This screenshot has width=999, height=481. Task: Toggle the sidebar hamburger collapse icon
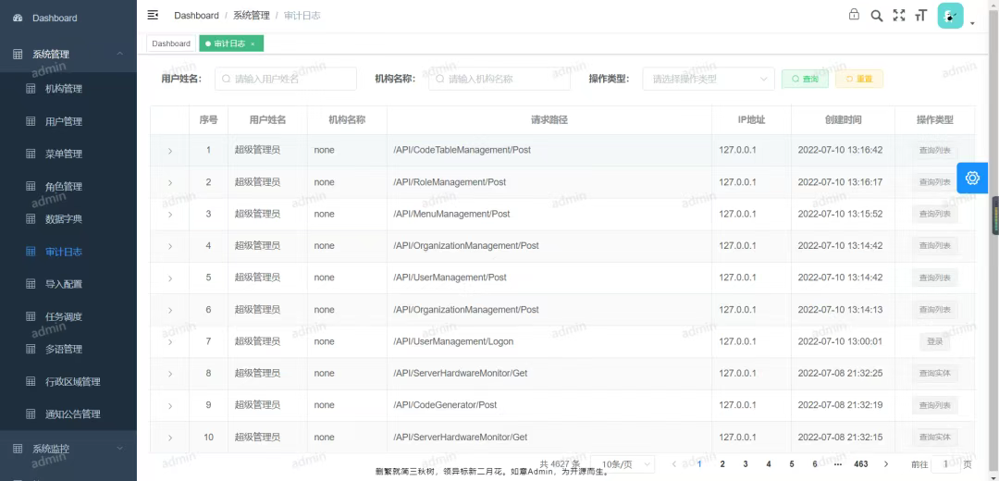click(153, 15)
